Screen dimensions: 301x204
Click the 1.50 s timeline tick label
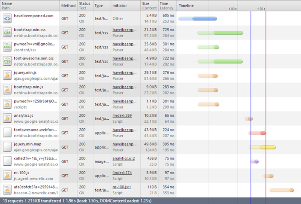(x=261, y=9)
